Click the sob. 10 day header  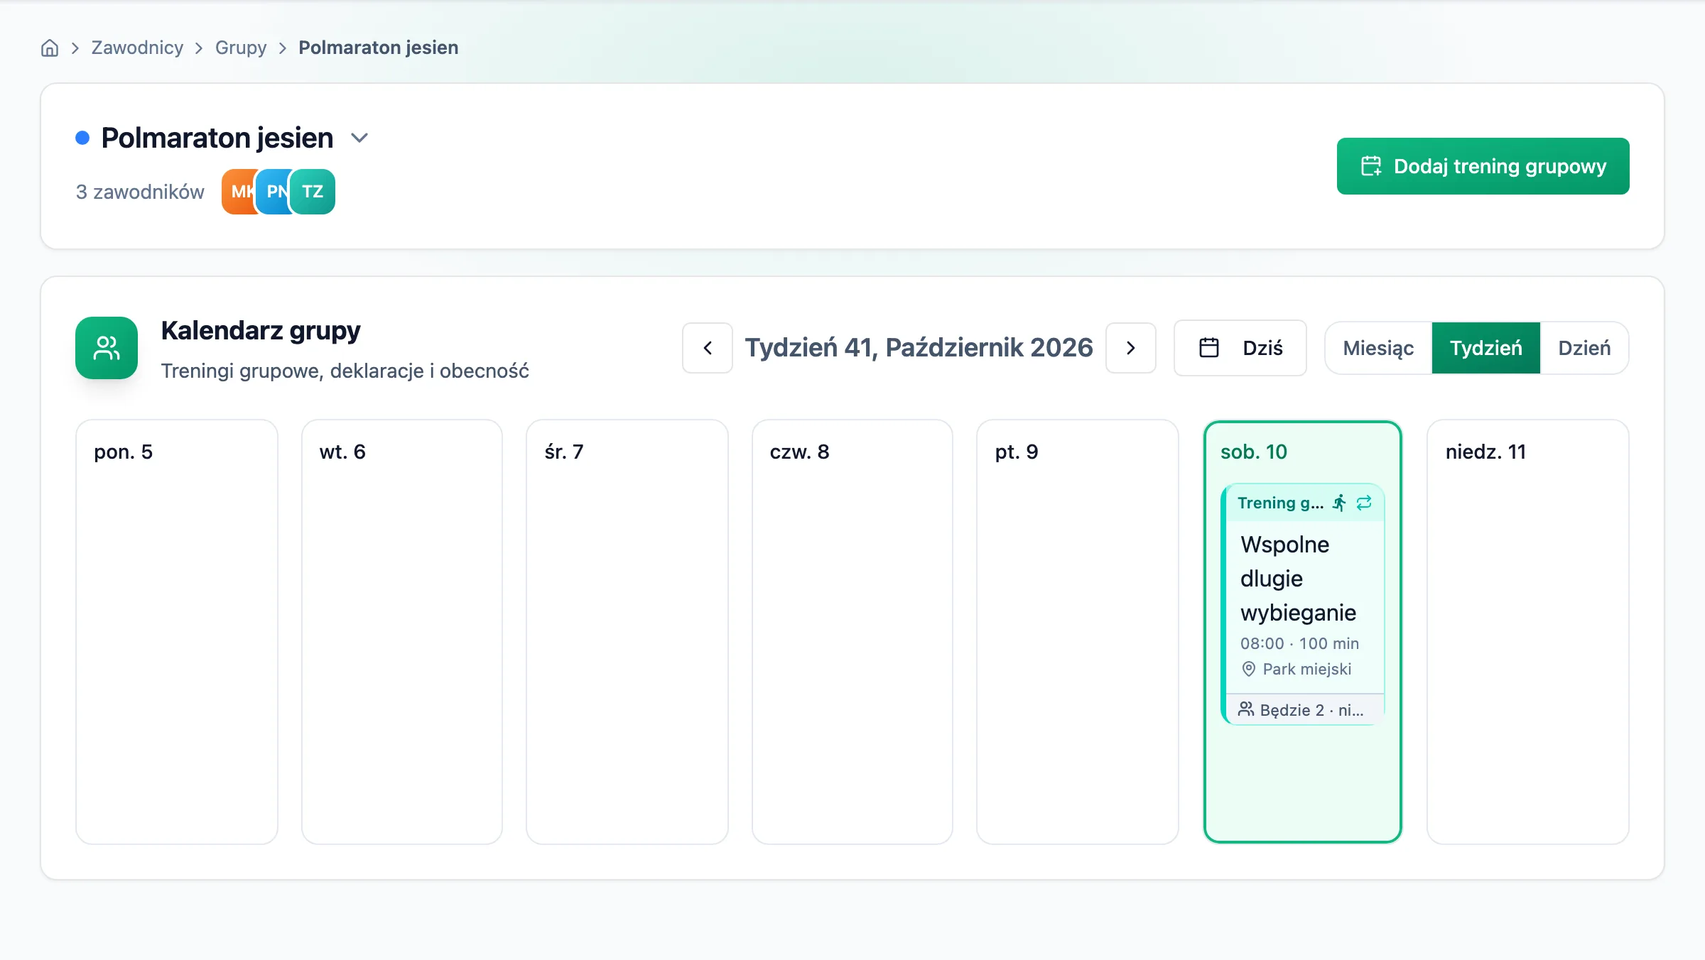tap(1254, 452)
